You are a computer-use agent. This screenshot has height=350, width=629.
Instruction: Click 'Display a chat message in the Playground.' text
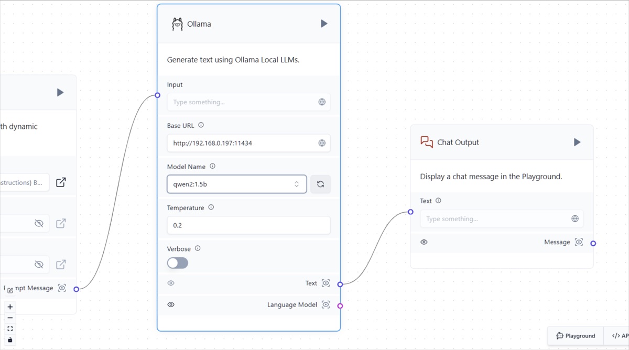point(491,177)
